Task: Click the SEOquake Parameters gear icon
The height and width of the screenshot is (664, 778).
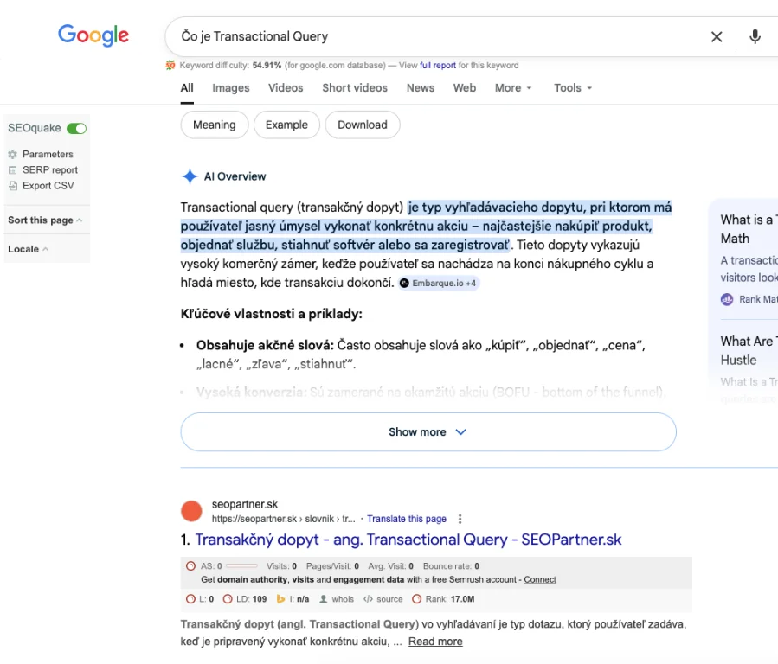Action: 13,155
